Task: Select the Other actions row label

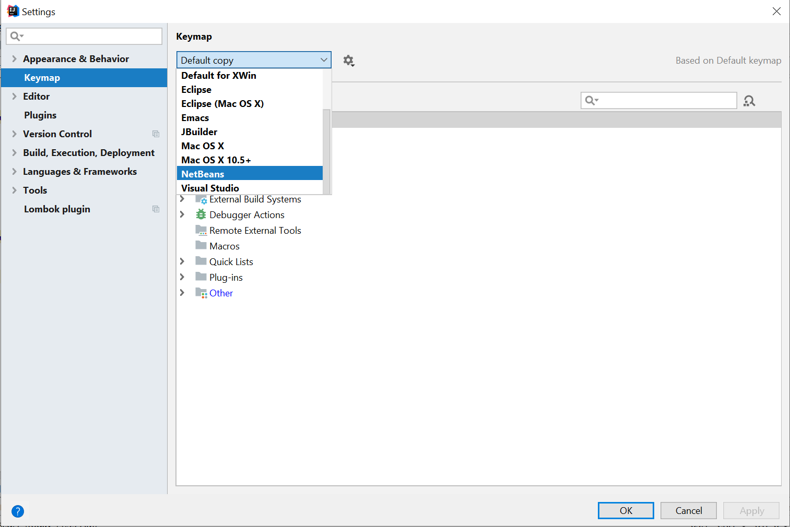Action: [221, 293]
